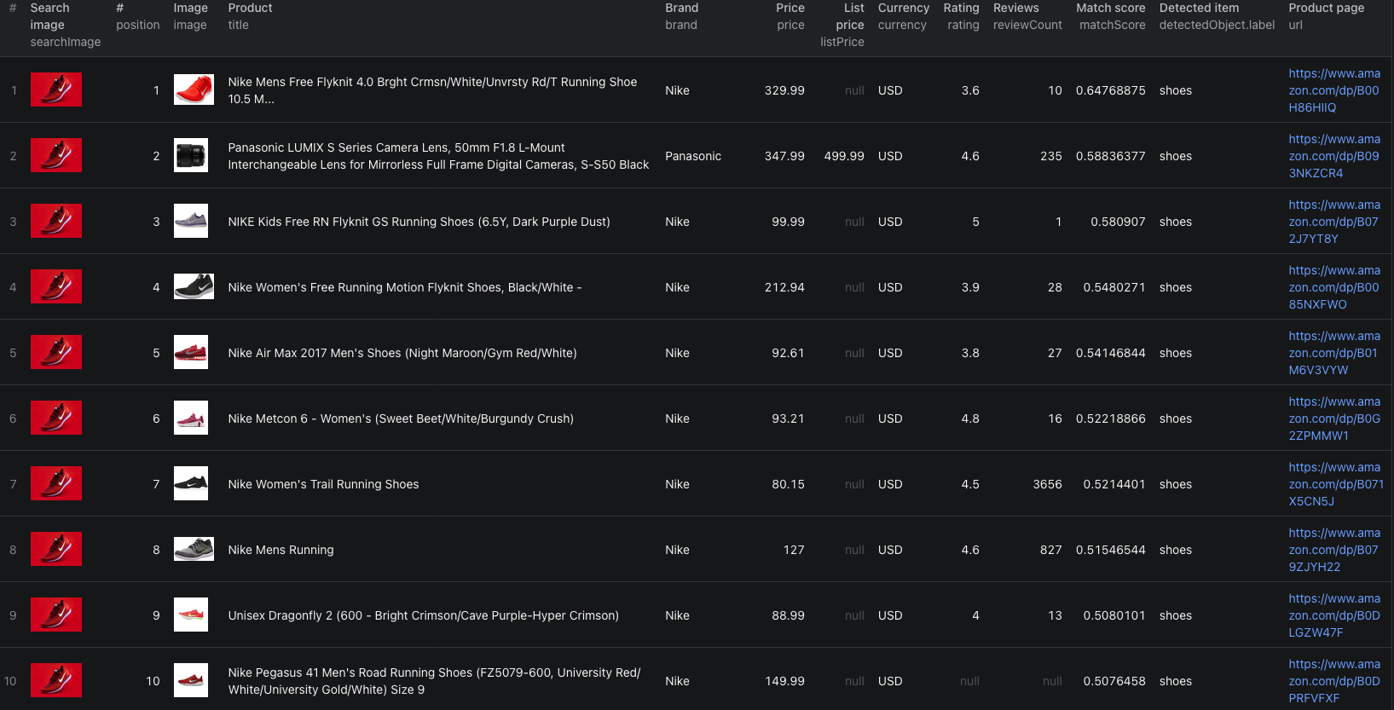
Task: Select the List price column header
Action: 842,25
